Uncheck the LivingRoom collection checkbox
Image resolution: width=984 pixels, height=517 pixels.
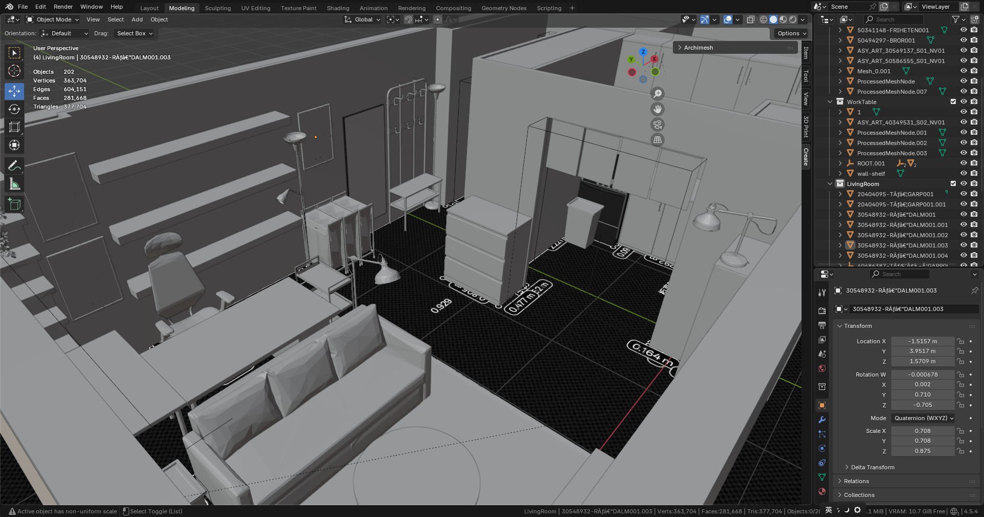[953, 183]
